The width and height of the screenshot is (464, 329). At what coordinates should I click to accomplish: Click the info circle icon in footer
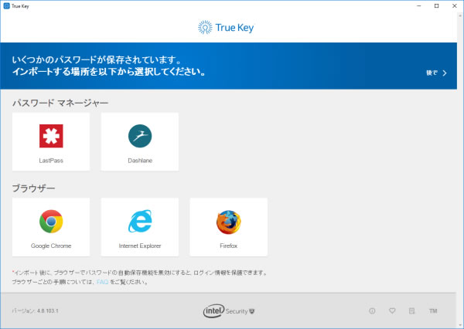tap(372, 311)
